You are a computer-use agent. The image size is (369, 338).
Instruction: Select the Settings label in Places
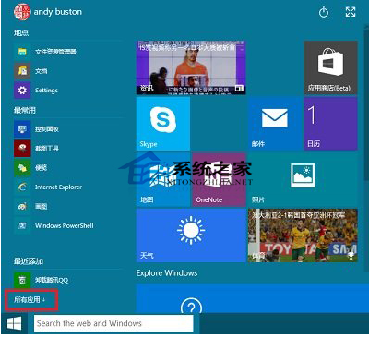pyautogui.click(x=46, y=91)
